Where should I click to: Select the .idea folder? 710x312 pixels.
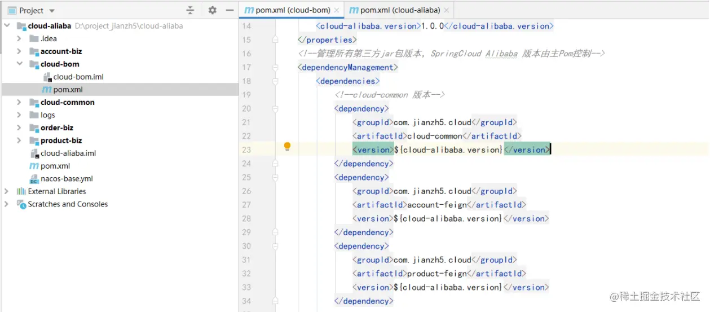[48, 38]
